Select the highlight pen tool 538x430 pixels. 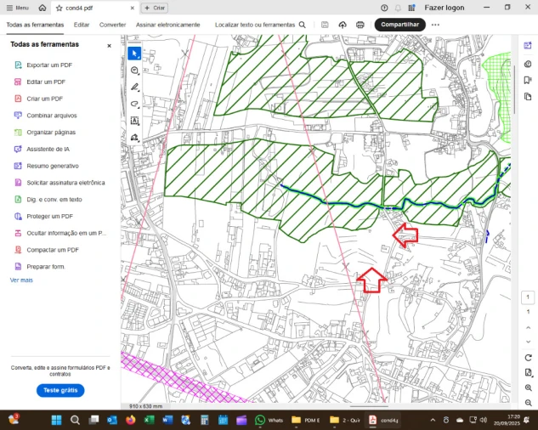pyautogui.click(x=134, y=88)
